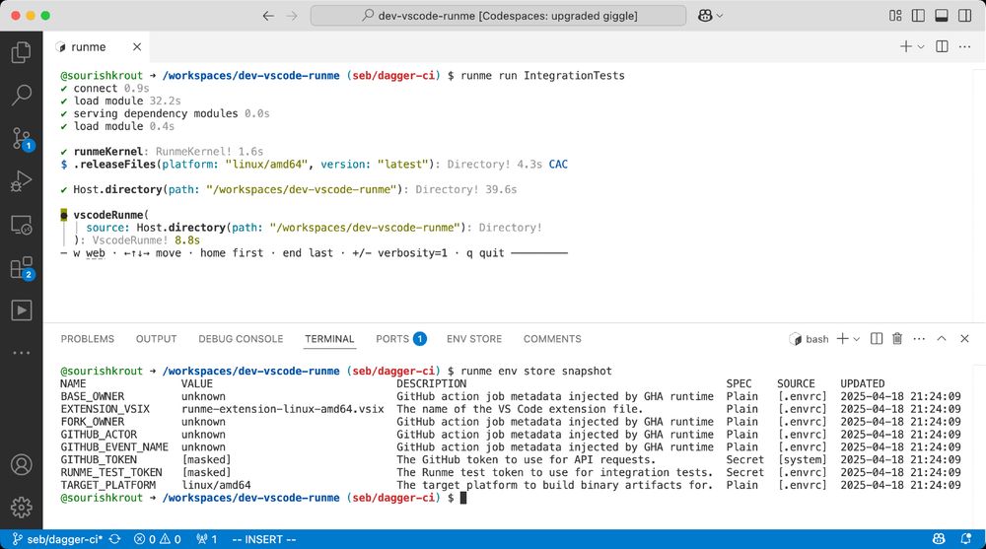Open notifications bell in status bar

(966, 539)
